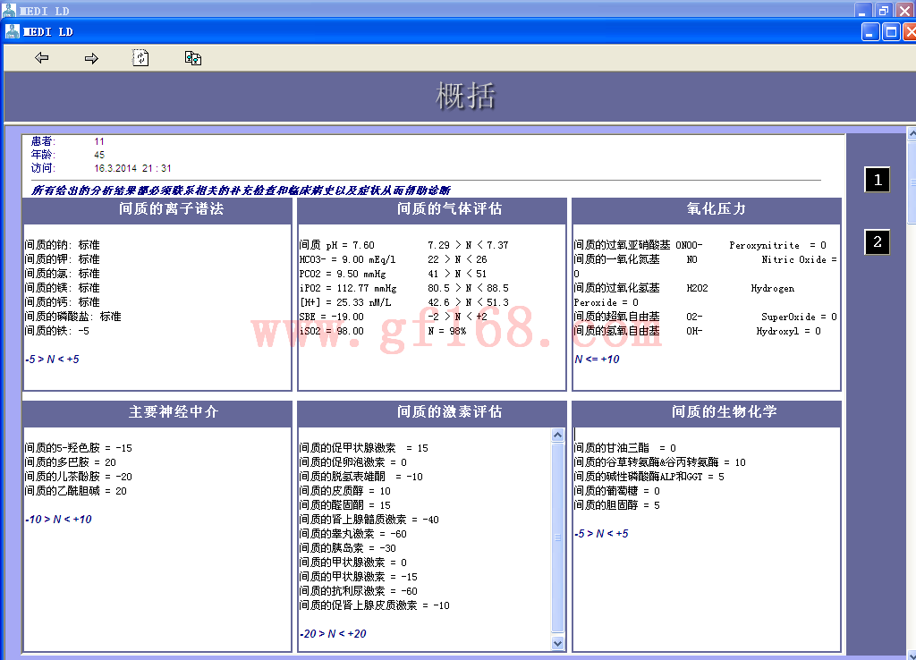Click the 间质的生物化学 panel header

706,413
